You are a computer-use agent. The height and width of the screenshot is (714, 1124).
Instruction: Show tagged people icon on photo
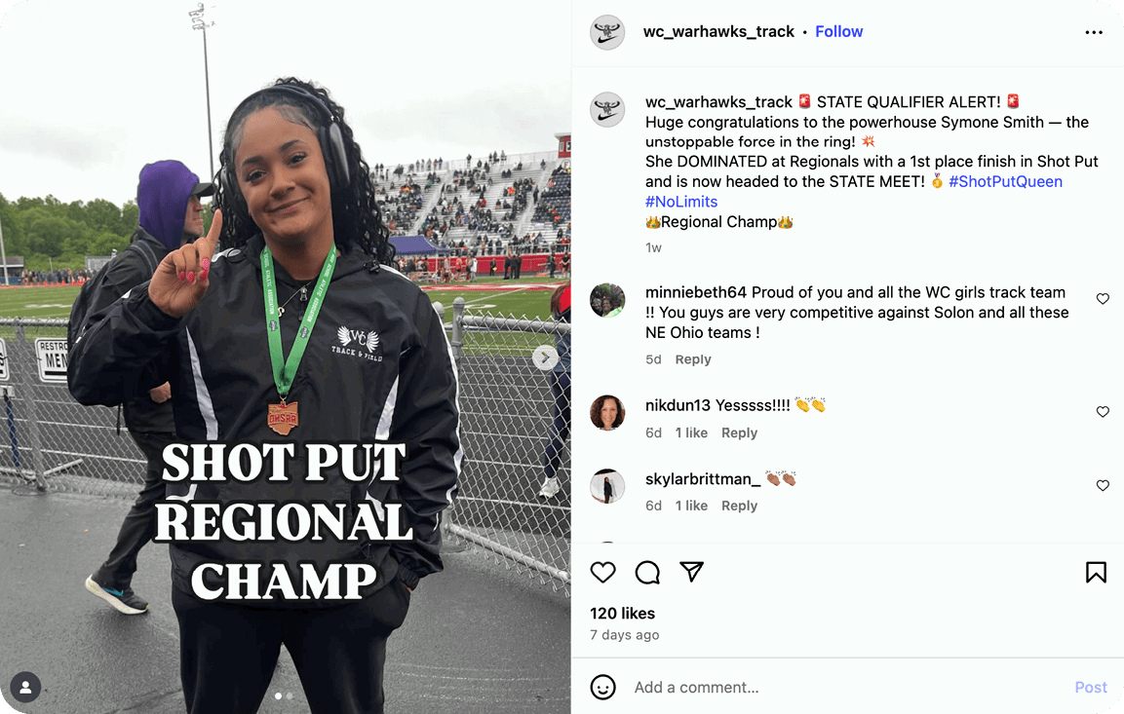25,688
